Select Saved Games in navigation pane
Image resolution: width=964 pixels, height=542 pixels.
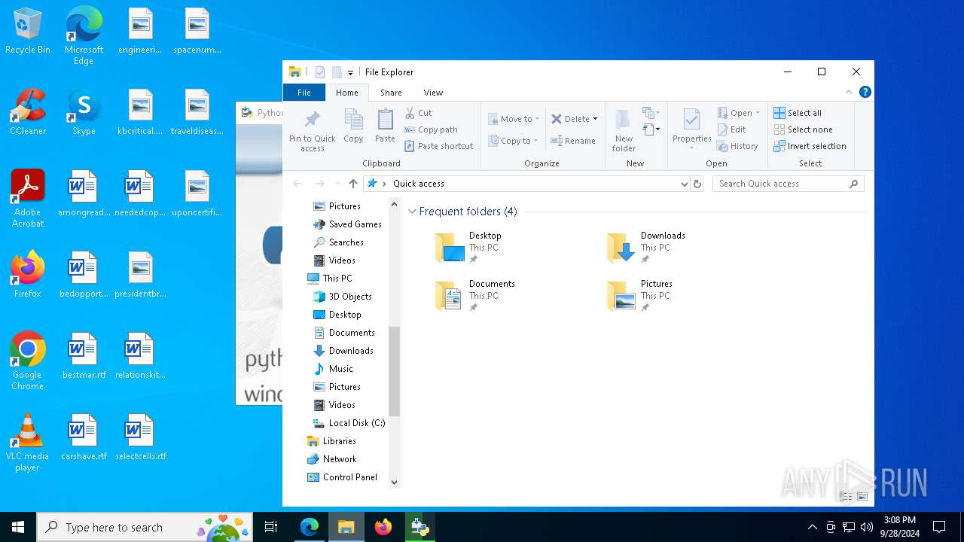click(x=348, y=224)
